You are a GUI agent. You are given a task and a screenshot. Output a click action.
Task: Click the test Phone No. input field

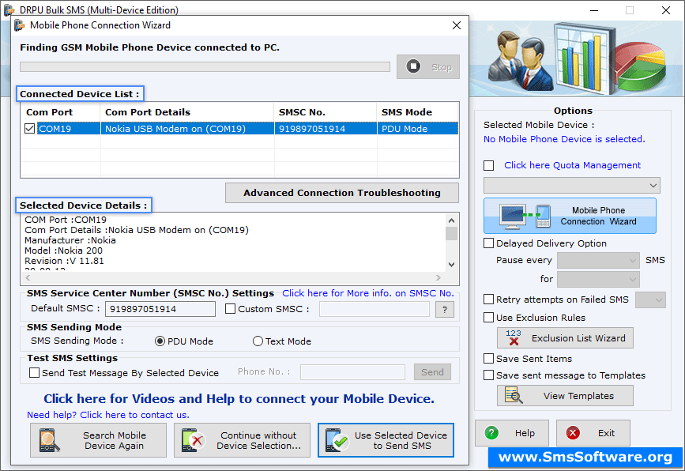tap(352, 372)
